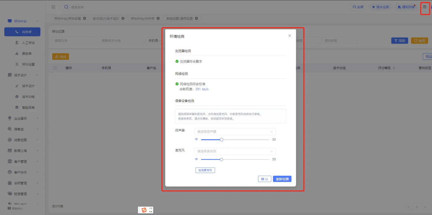
Task: Click the microphone volume icon beside 麦克风 slider
Action: pos(196,159)
